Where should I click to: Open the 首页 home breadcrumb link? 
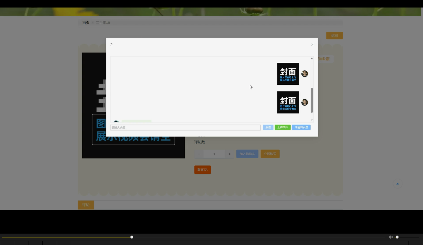click(86, 23)
